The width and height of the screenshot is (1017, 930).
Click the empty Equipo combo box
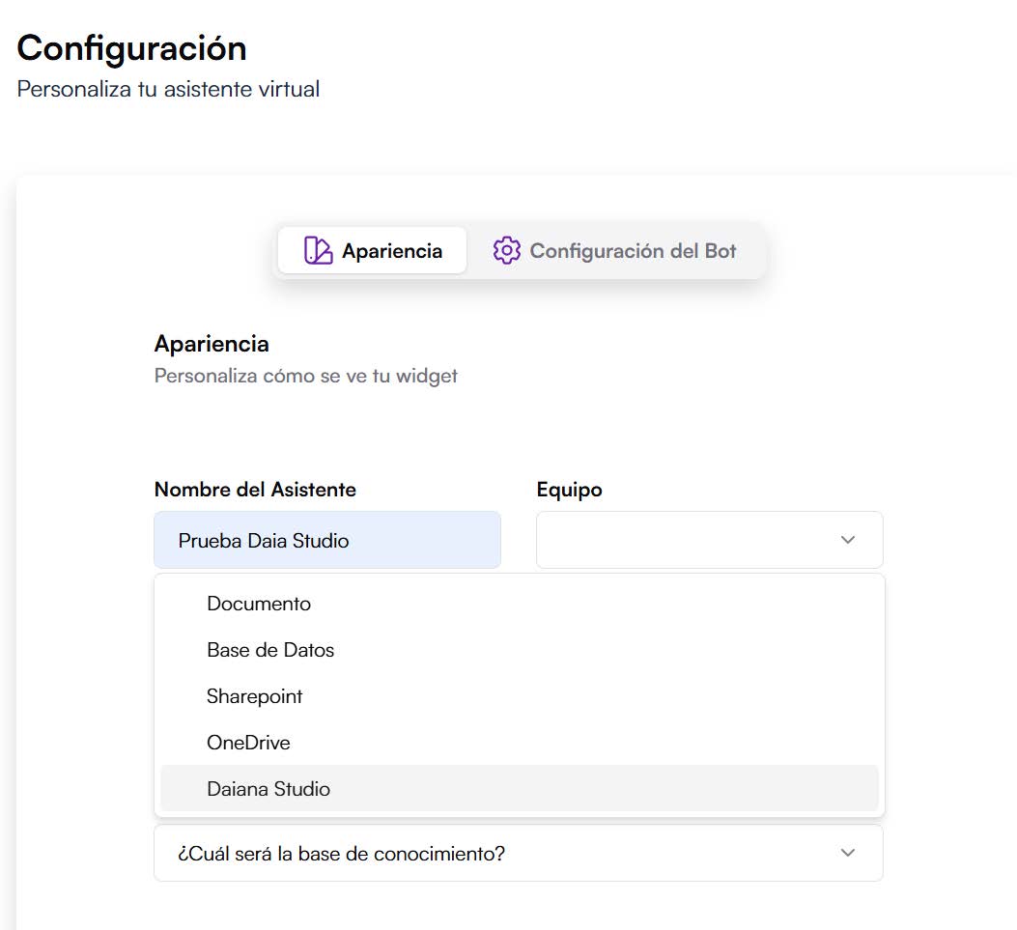coord(695,540)
